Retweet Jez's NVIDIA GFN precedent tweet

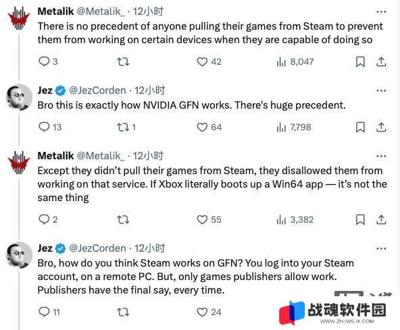coord(126,127)
